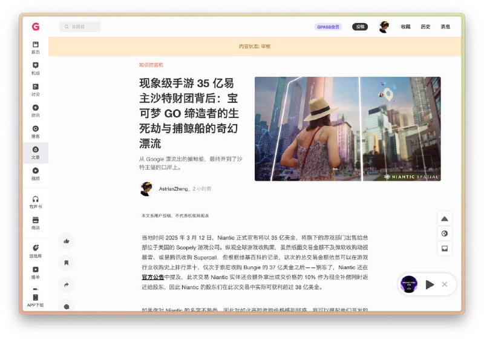
Task: Open 播客 podcasts in the sidebar
Action: (x=36, y=132)
